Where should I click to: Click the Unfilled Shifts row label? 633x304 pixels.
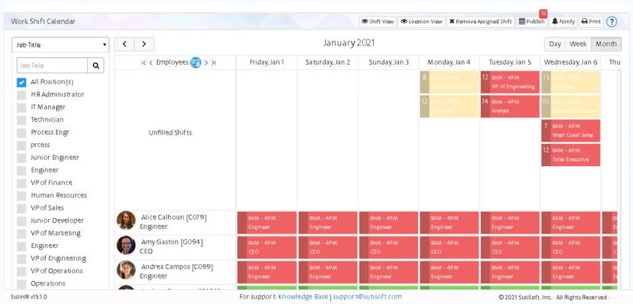point(170,133)
